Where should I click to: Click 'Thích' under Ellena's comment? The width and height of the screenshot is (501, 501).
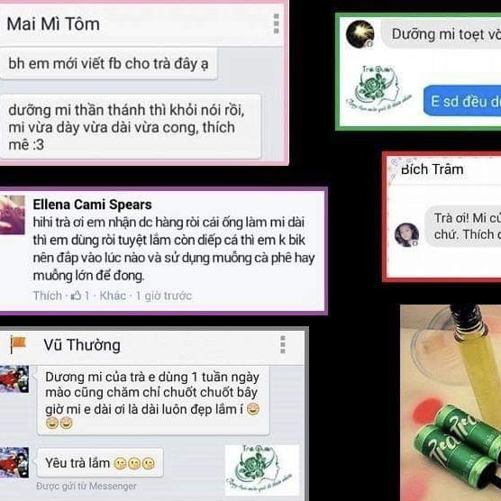coord(47,296)
